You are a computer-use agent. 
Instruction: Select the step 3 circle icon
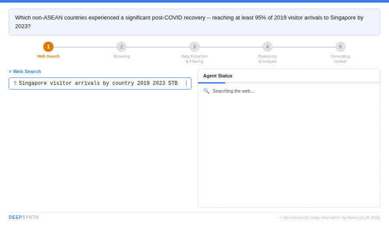[x=194, y=47]
